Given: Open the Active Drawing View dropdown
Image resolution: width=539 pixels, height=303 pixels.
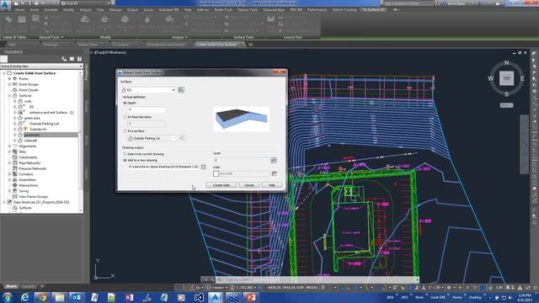Looking at the screenshot, I should click(41, 66).
